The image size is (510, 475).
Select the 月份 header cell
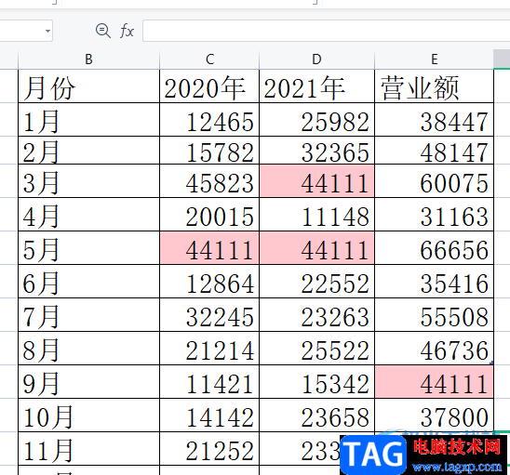(88, 86)
